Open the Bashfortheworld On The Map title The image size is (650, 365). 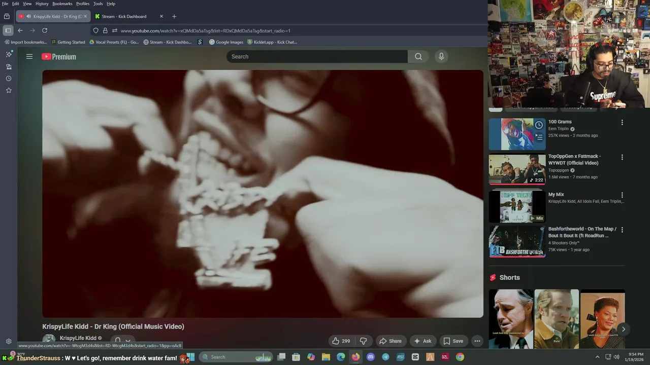[582, 232]
